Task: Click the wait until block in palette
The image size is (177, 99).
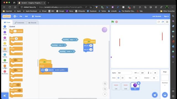Action: tap(15, 85)
